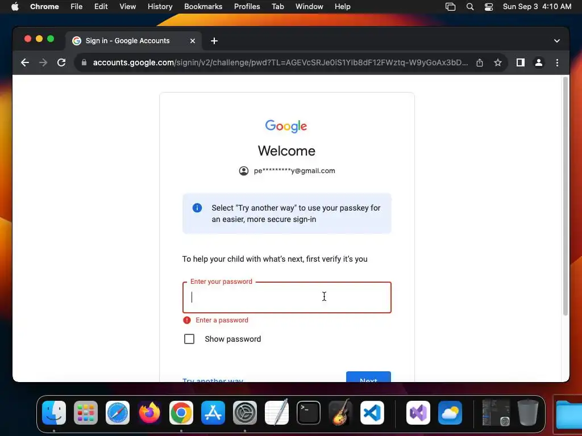Screen dimensions: 582x436
Task: Open the Chrome profile avatar
Action: (x=539, y=62)
